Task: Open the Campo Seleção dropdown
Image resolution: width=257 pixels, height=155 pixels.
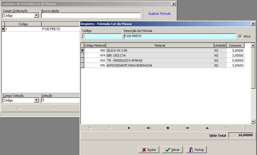Action: coord(36,100)
